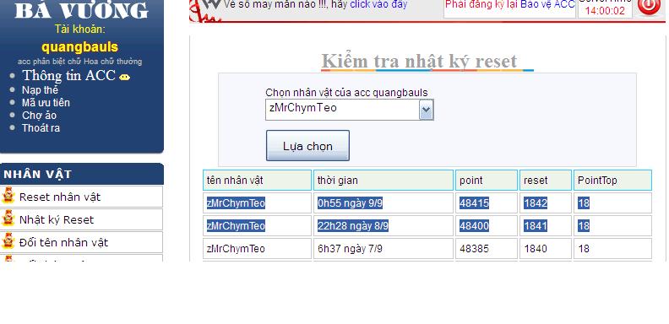
Task: Open the Nạp thẻ link
Action: tap(40, 90)
